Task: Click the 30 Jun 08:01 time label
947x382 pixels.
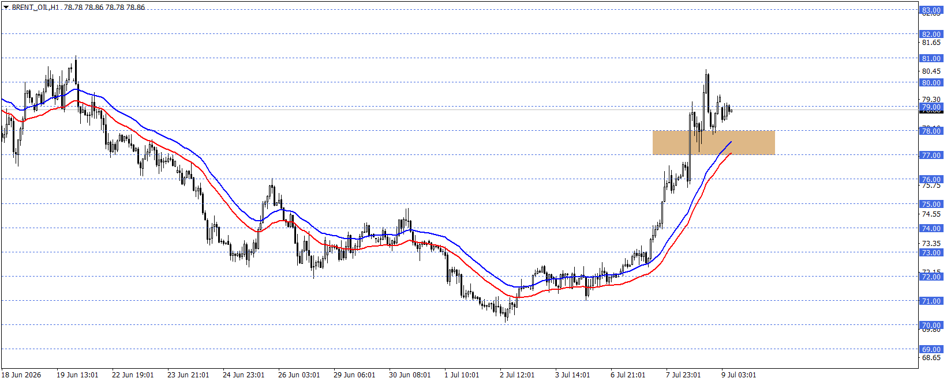Action: tap(410, 375)
